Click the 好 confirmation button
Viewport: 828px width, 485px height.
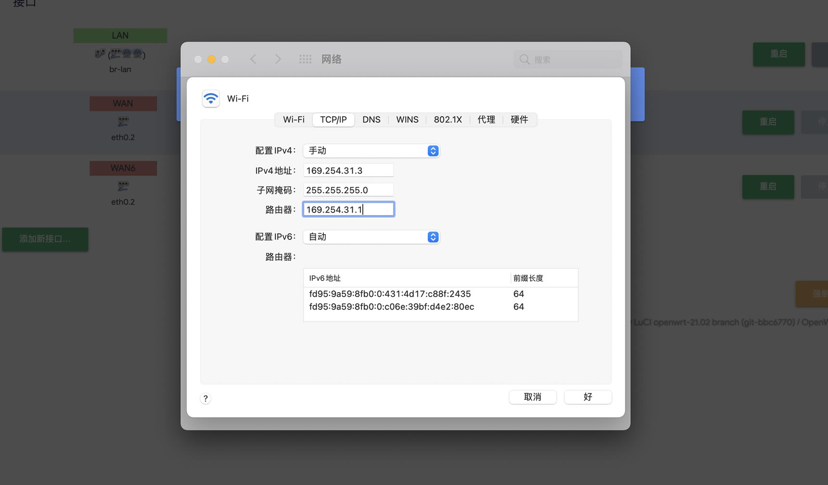point(587,397)
